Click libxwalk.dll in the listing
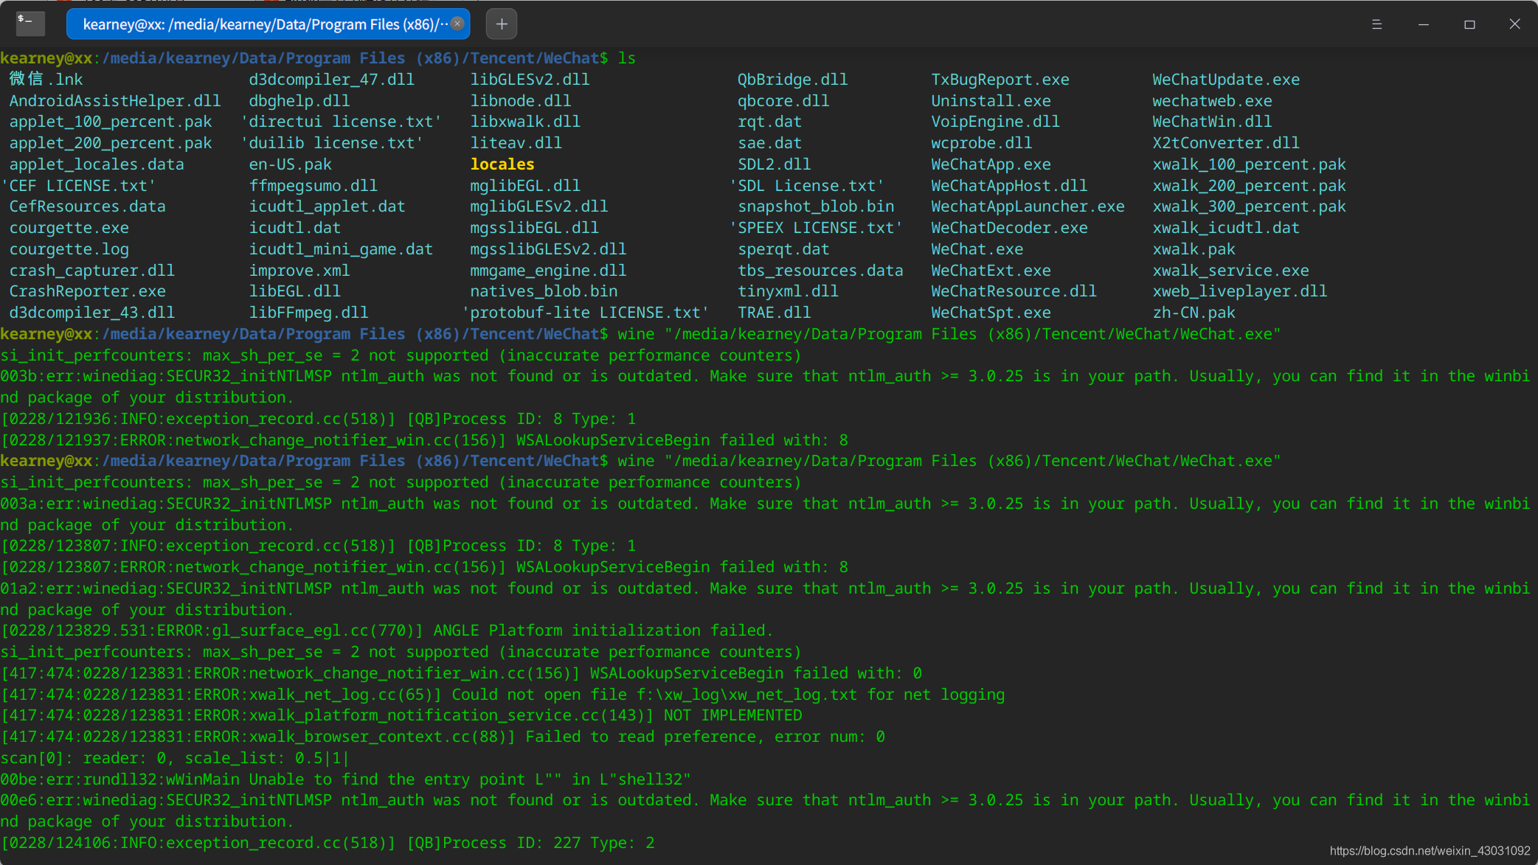 [525, 122]
